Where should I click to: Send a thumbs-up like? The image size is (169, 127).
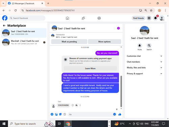120,114
